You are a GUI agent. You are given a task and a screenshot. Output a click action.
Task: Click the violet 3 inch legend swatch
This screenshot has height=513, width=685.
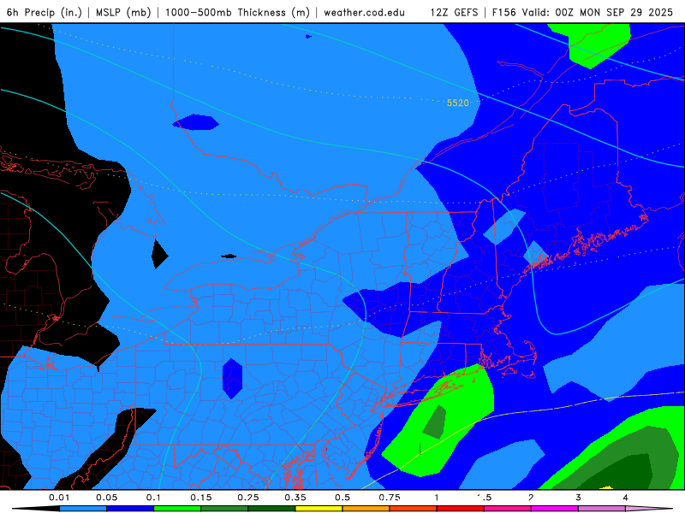point(602,509)
